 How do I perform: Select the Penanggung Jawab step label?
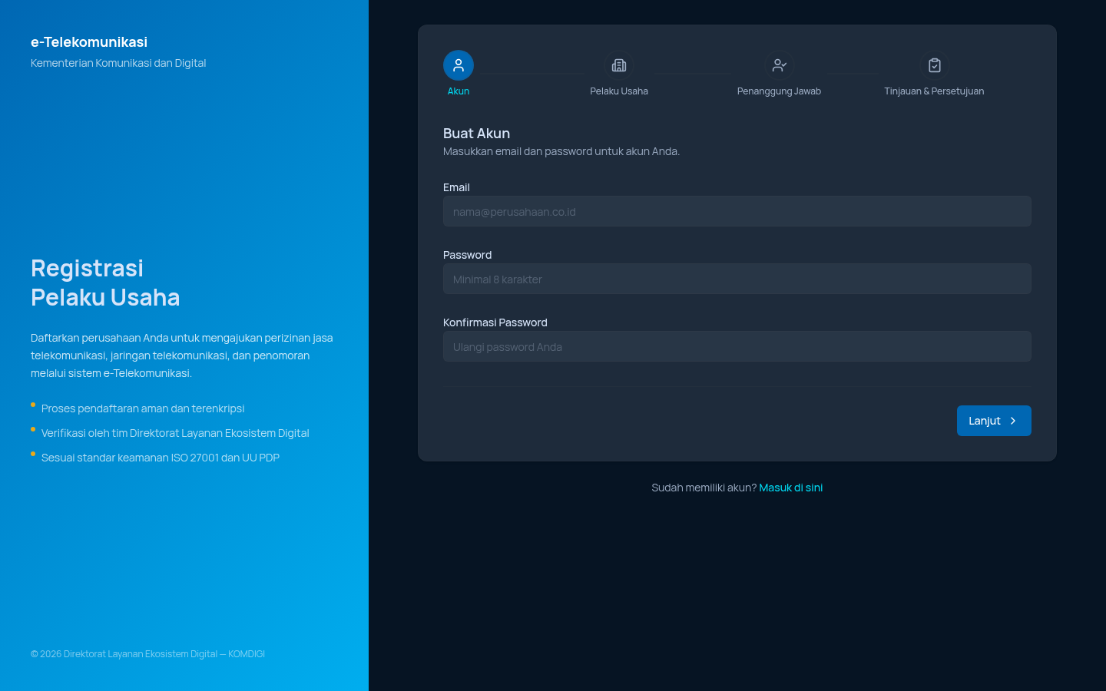(x=779, y=91)
